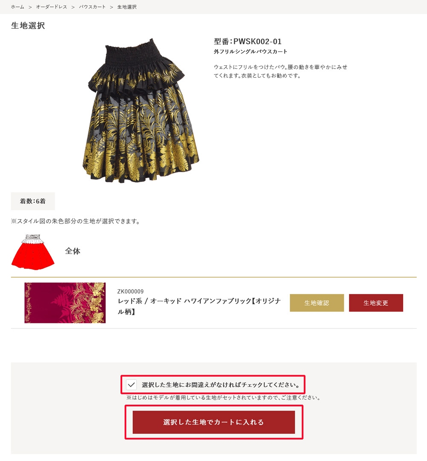The width and height of the screenshot is (427, 461).
Task: Click the 生地変更 red button
Action: tap(376, 303)
